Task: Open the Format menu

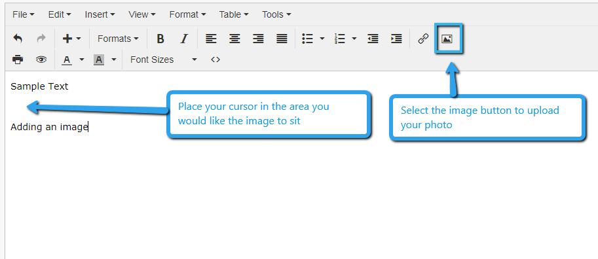Action: [187, 14]
